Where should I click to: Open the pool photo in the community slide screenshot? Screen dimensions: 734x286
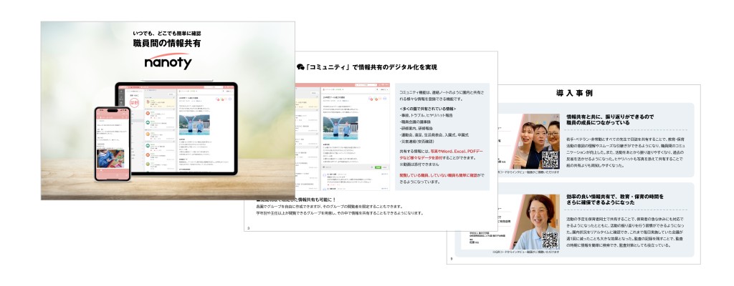click(340, 127)
